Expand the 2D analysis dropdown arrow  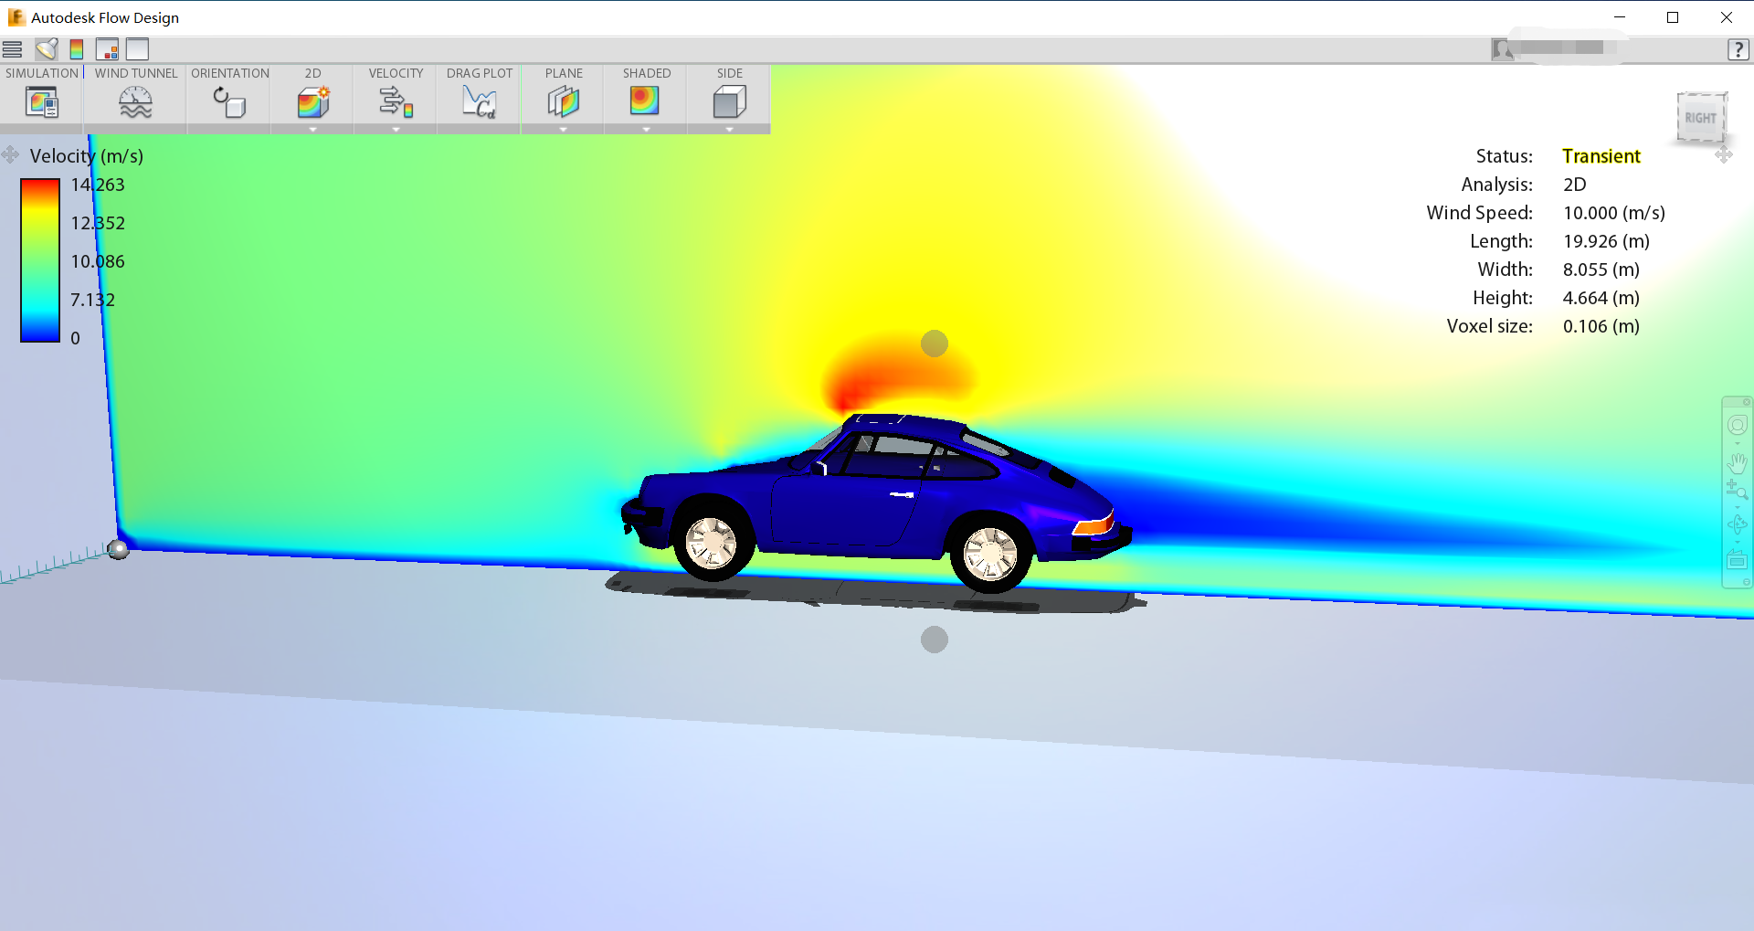[x=312, y=130]
